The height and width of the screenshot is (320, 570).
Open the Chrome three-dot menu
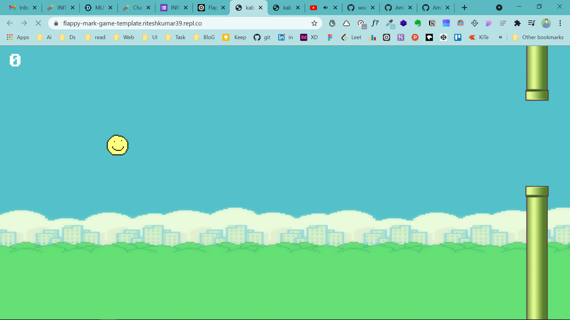coord(560,23)
